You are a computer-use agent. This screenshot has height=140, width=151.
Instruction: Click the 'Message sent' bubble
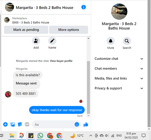pyautogui.click(x=27, y=84)
